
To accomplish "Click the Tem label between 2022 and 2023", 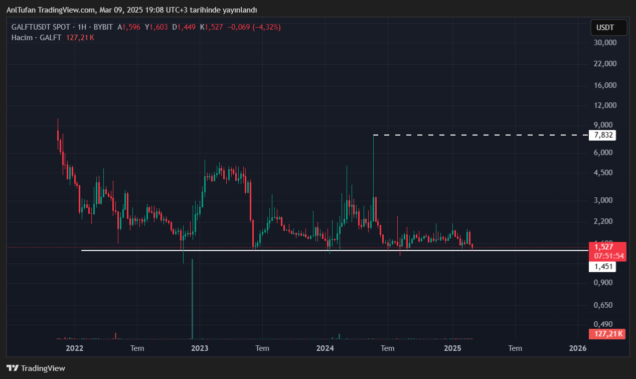I will pyautogui.click(x=137, y=348).
